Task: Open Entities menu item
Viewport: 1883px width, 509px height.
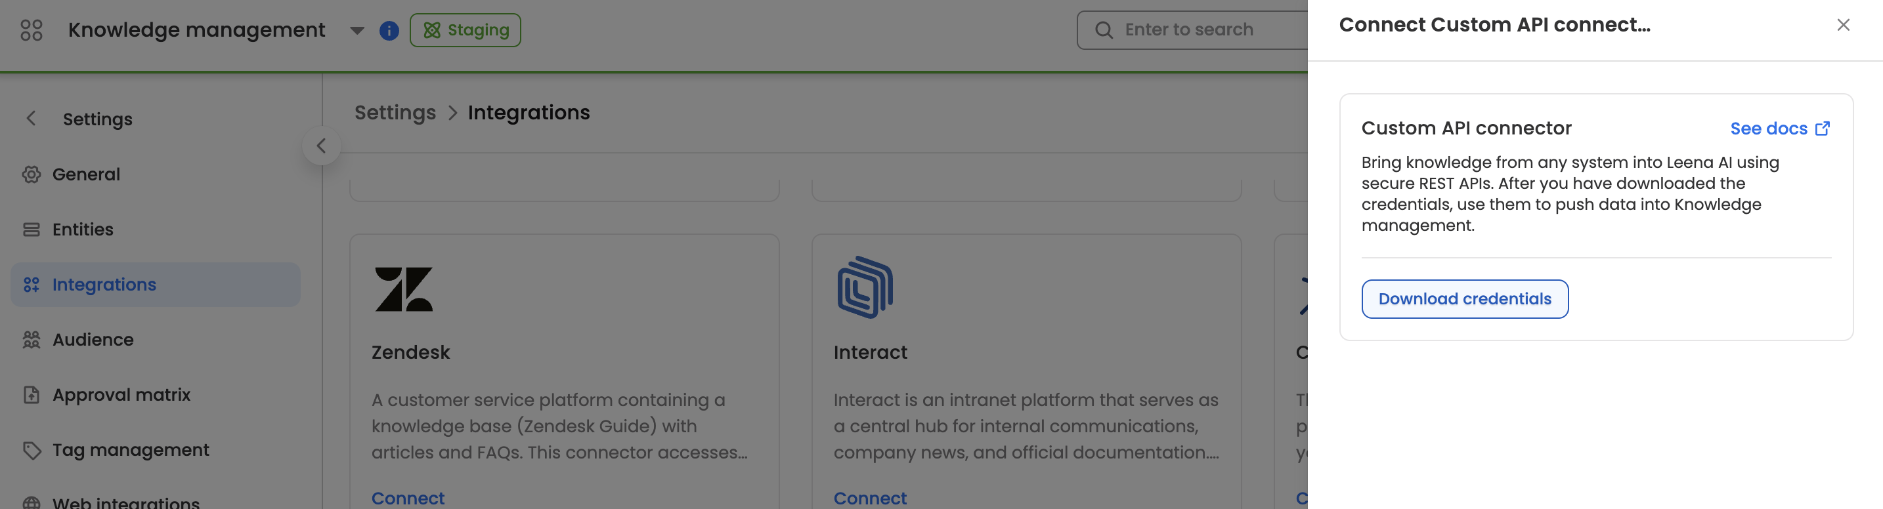Action: (155, 230)
